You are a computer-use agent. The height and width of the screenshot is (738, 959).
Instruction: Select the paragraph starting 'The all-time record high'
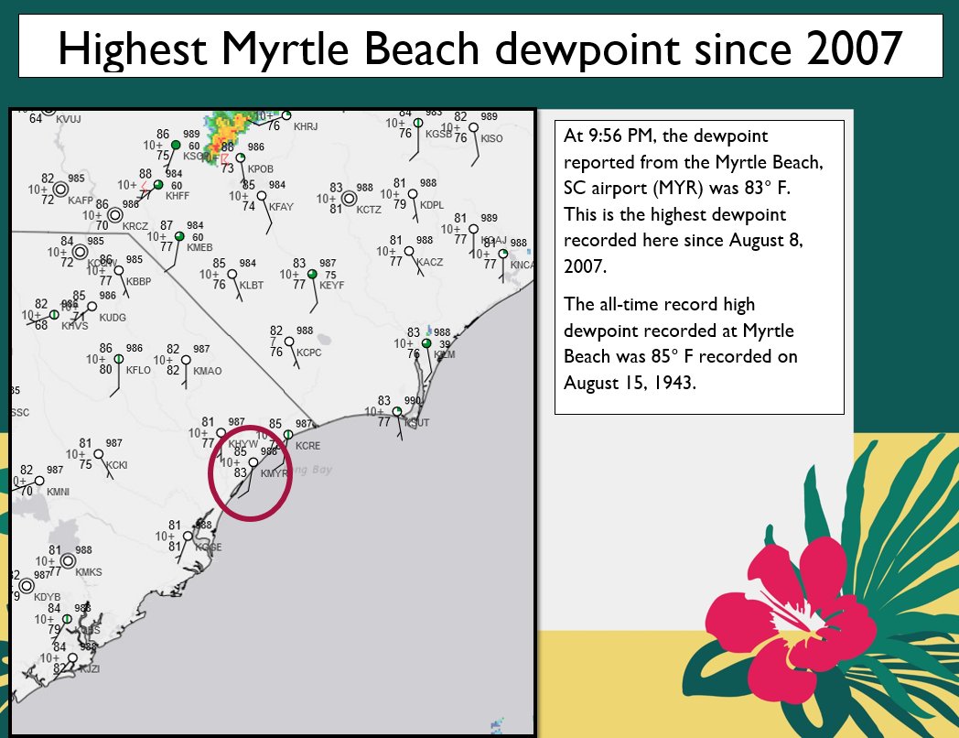(680, 343)
